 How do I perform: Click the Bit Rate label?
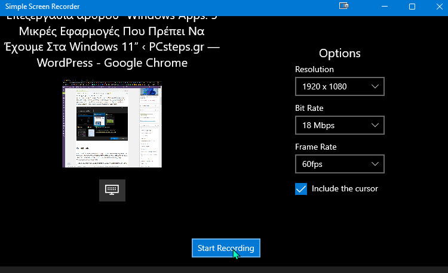click(309, 108)
